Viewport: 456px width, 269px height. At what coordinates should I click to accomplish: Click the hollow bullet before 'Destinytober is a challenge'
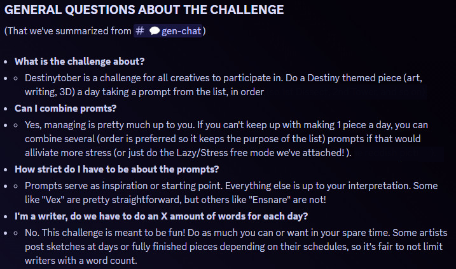[x=17, y=78]
